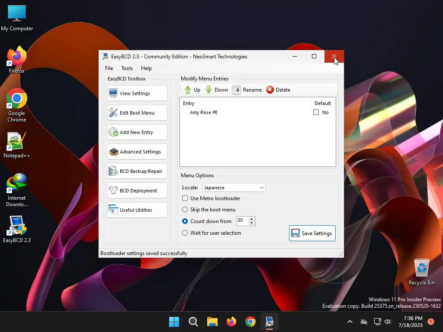Viewport: 443px width, 332px height.
Task: Select the Firefox desktop shortcut
Action: (x=17, y=60)
